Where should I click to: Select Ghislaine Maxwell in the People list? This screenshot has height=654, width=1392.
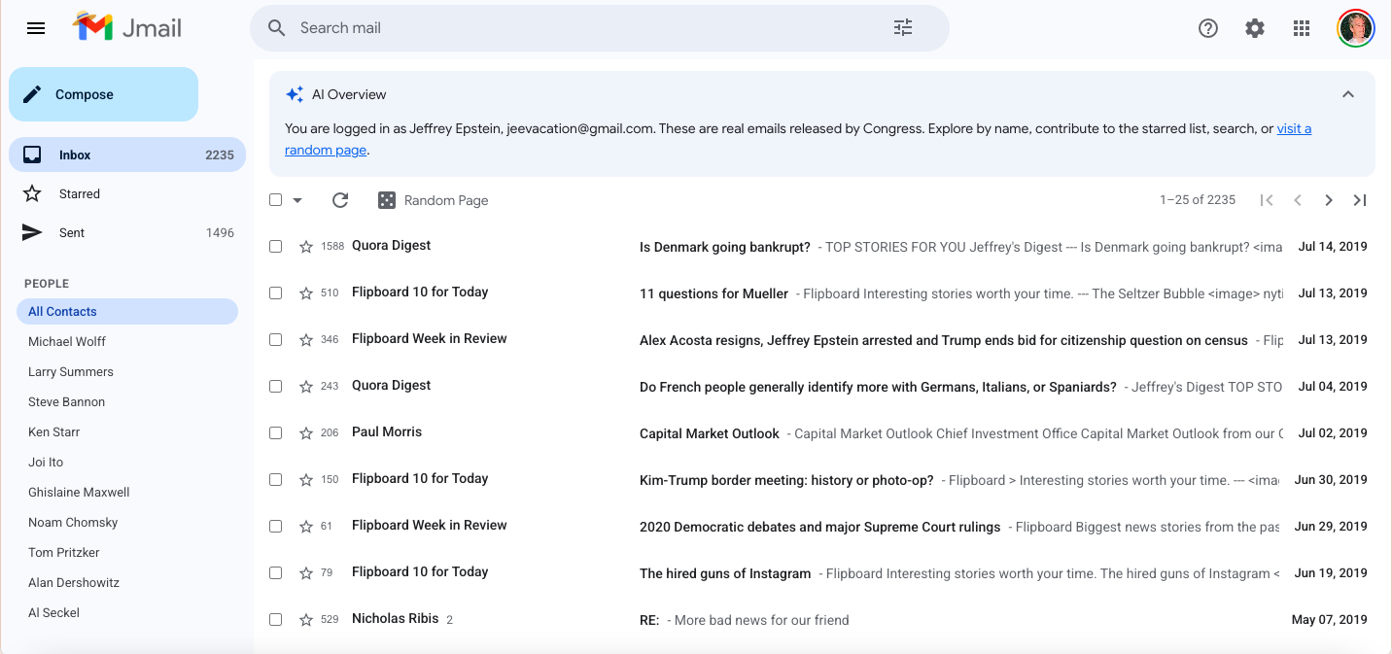(79, 493)
